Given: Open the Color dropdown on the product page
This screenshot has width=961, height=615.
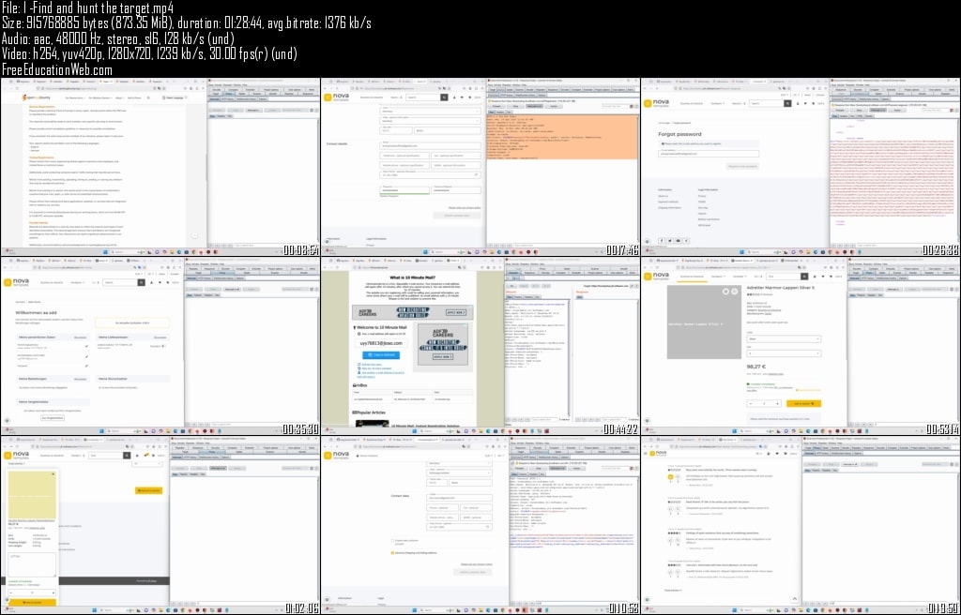Looking at the screenshot, I should [x=784, y=338].
